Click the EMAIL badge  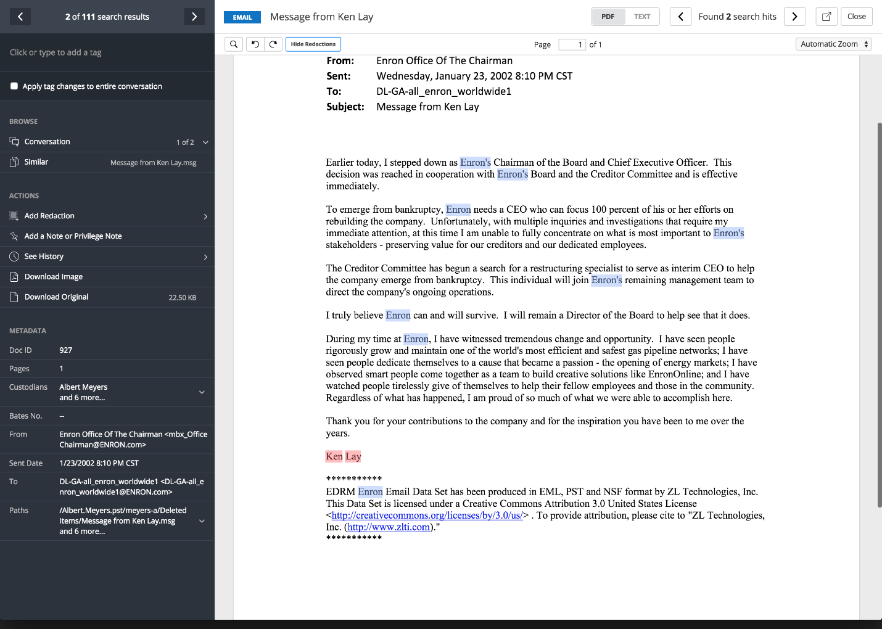(242, 17)
